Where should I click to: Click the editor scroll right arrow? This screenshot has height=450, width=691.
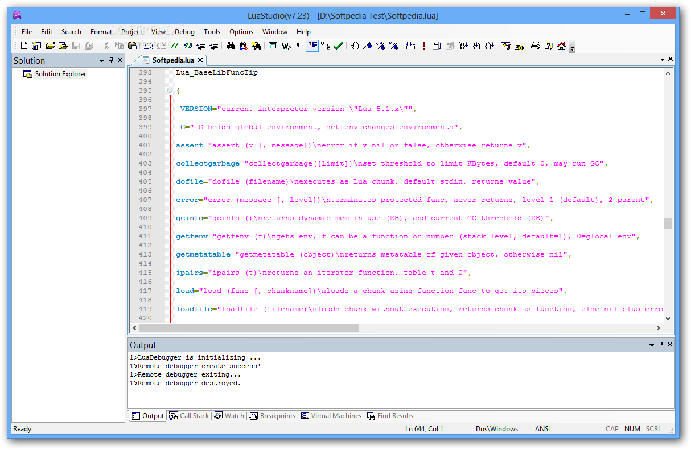point(659,328)
